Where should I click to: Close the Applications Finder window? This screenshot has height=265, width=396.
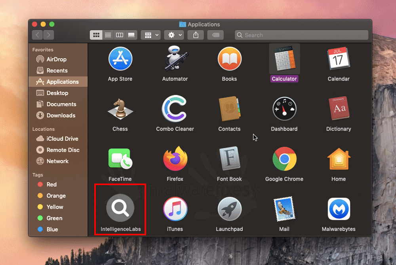(x=34, y=24)
